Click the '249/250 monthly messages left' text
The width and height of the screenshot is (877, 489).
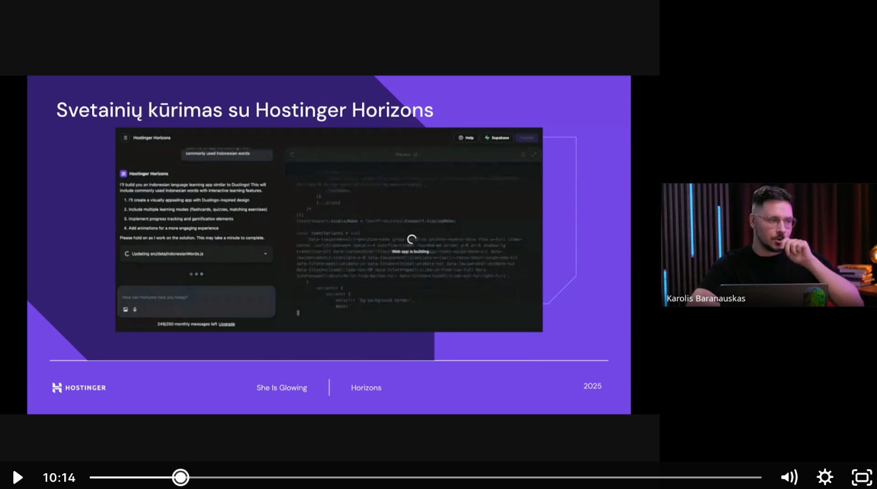pos(187,324)
